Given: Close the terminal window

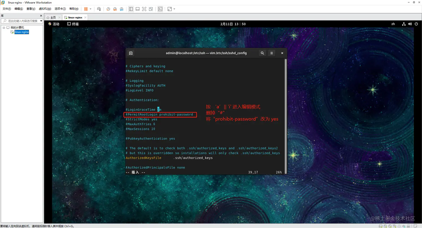Looking at the screenshot, I should [282, 53].
